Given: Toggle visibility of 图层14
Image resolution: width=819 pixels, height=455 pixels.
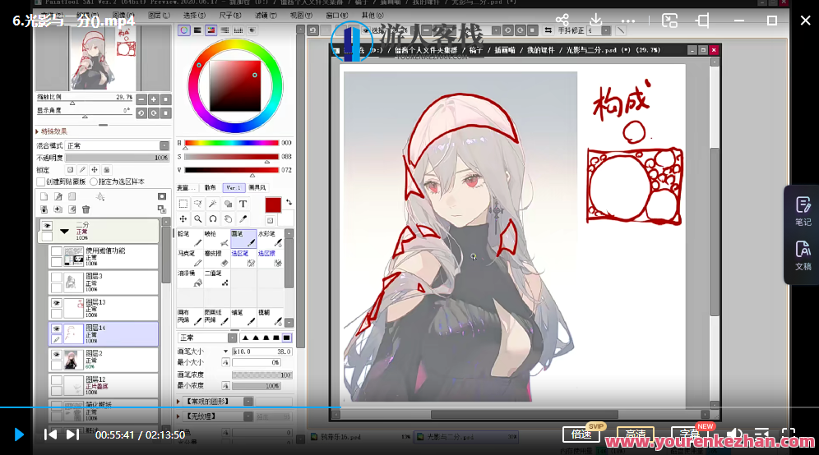Looking at the screenshot, I should coord(57,329).
